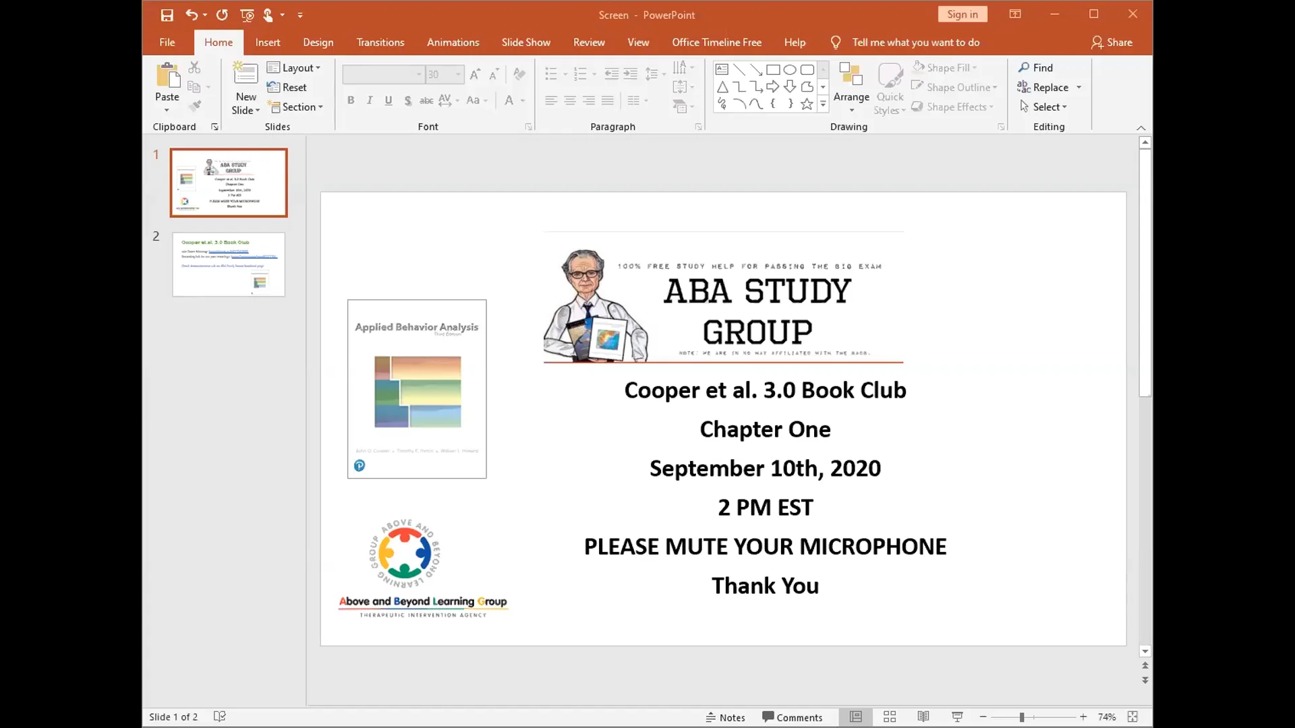Toggle the Notes pane
This screenshot has width=1295, height=728.
[x=726, y=717]
